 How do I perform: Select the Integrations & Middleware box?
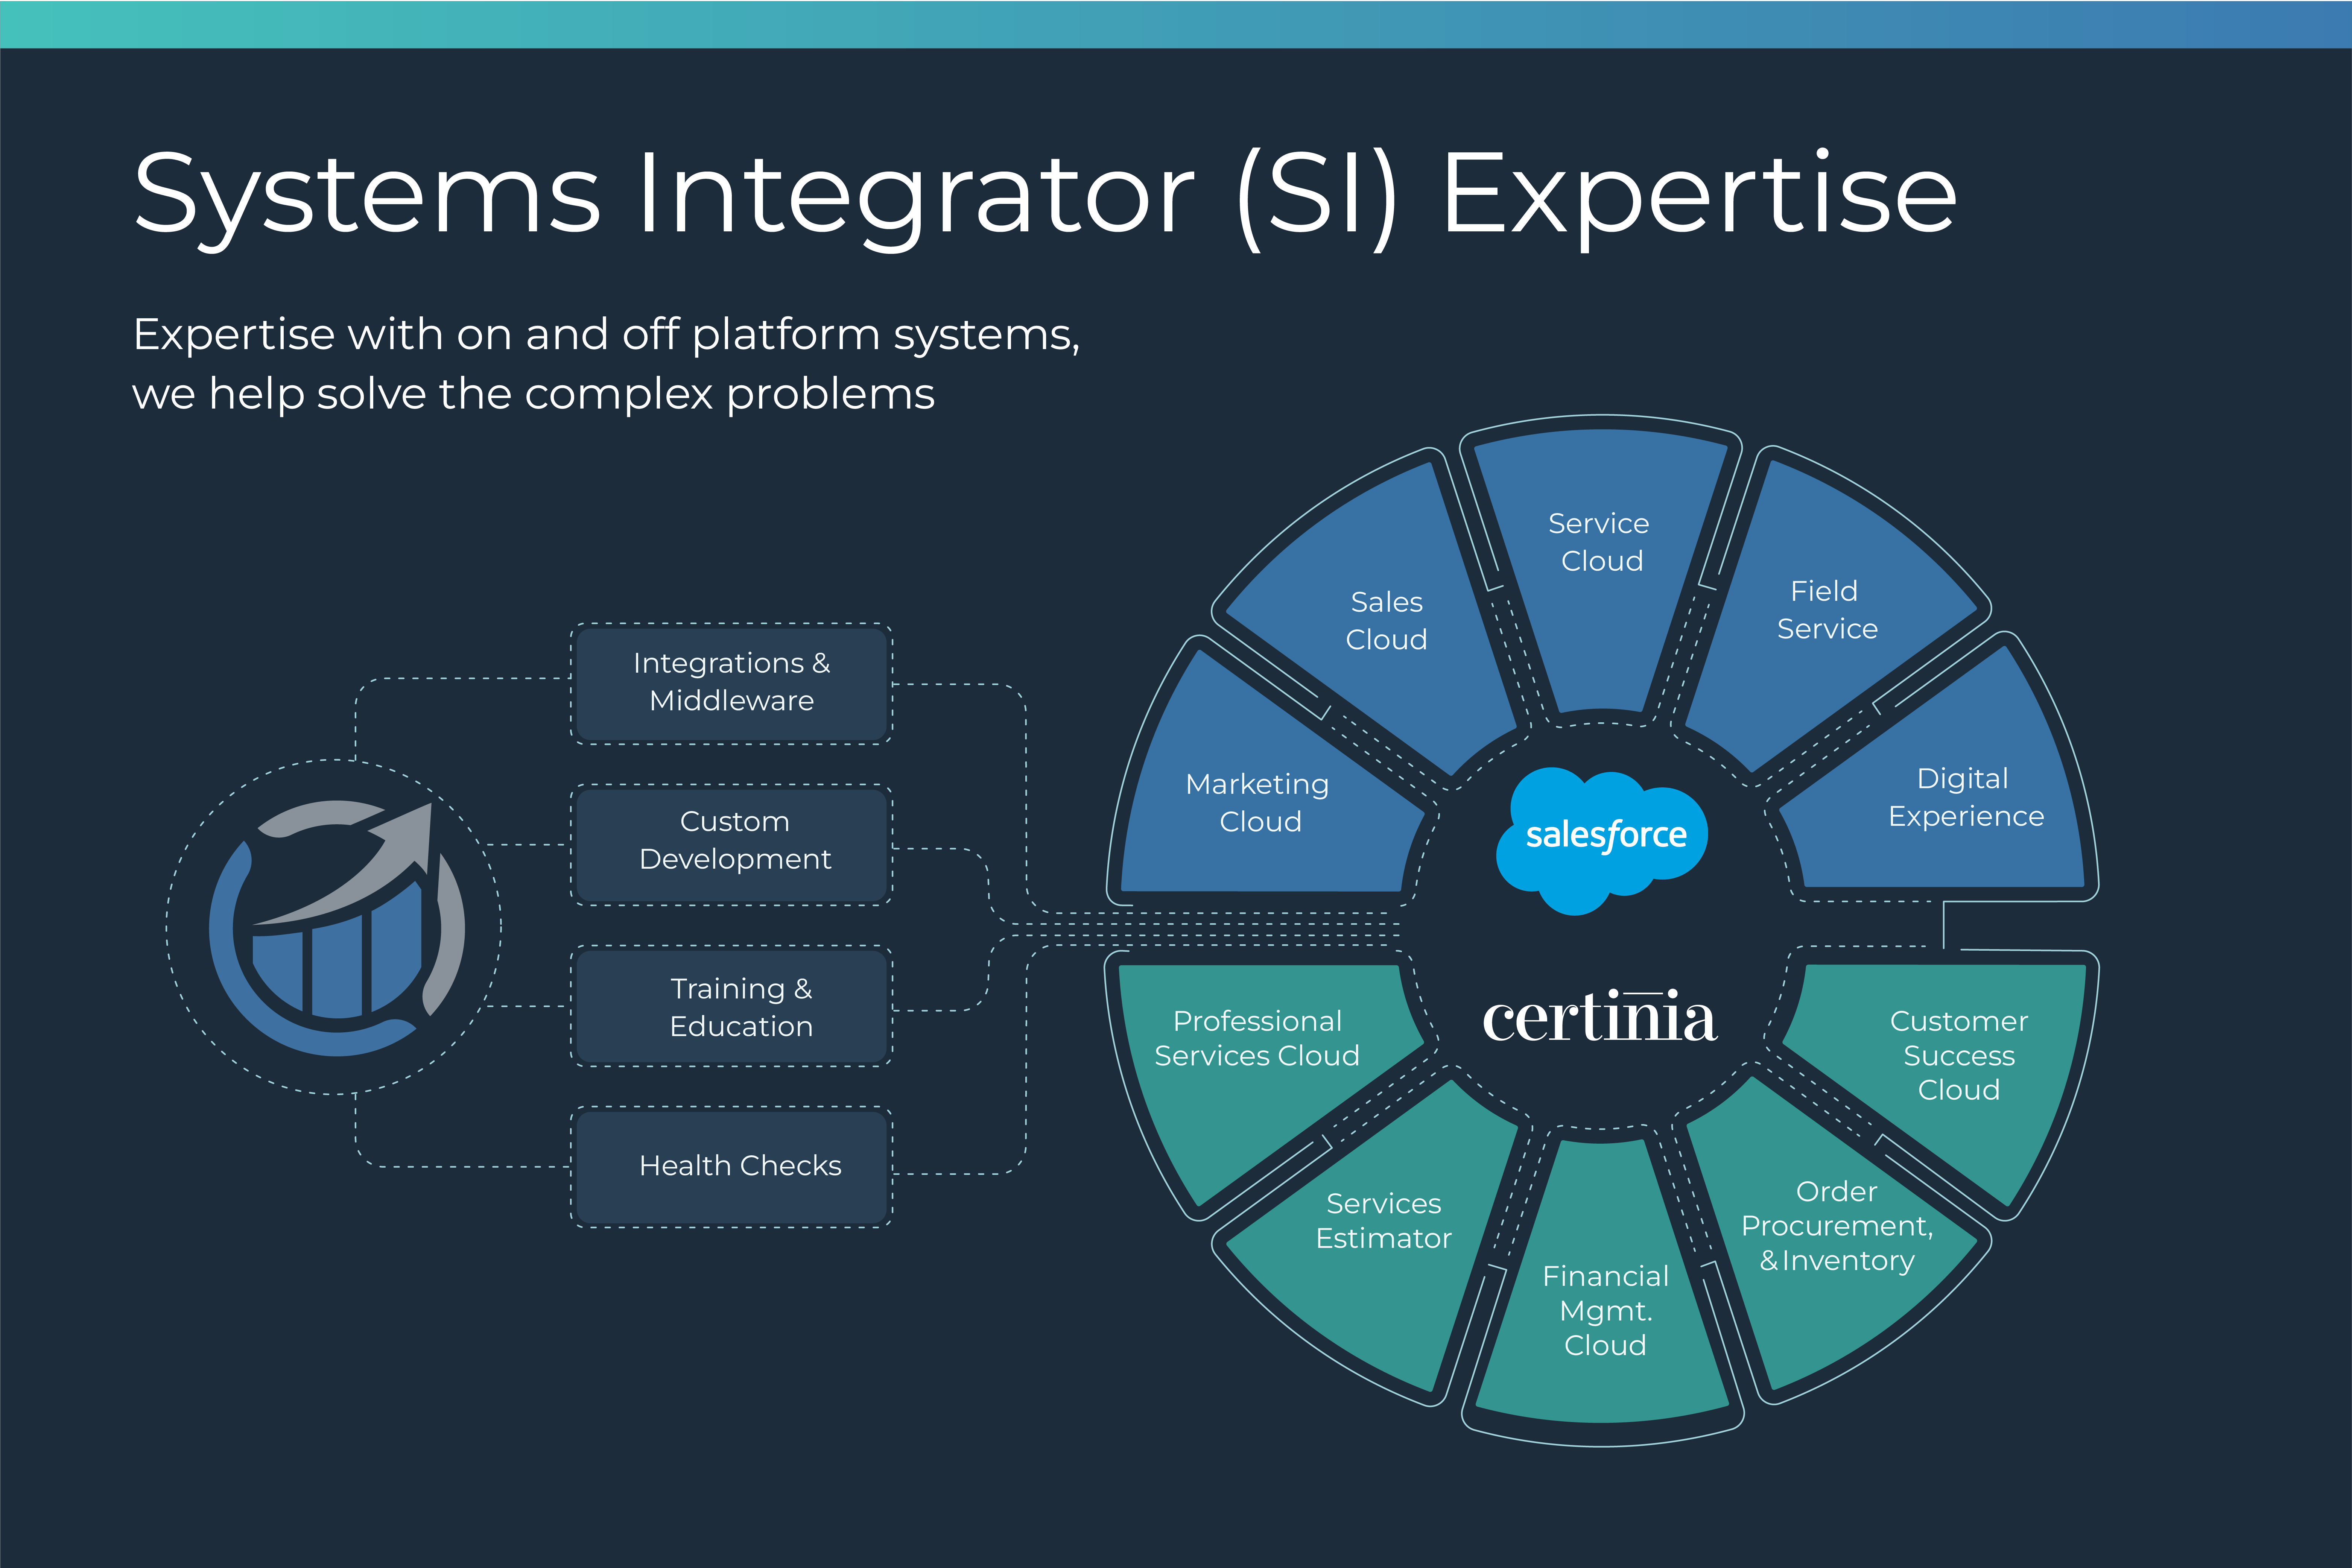pyautogui.click(x=731, y=683)
